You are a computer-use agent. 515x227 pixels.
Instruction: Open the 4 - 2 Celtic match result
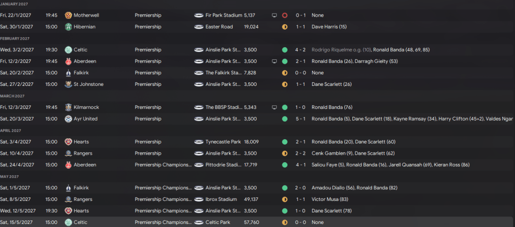(x=300, y=50)
